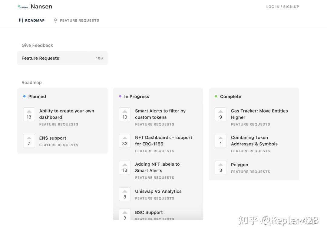The height and width of the screenshot is (235, 327).
Task: Upvote the BSC Support request
Action: (x=125, y=215)
